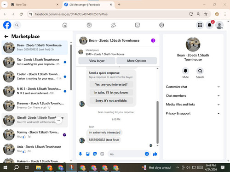Image resolution: width=230 pixels, height=172 pixels.
Task: Open Ania's conversation in the list
Action: coord(34,149)
